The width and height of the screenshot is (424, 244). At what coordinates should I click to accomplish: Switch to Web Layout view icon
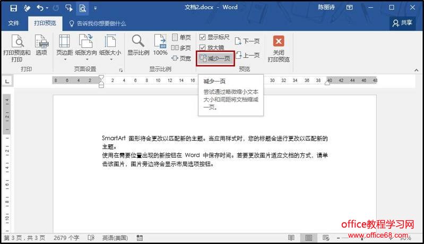pos(326,238)
